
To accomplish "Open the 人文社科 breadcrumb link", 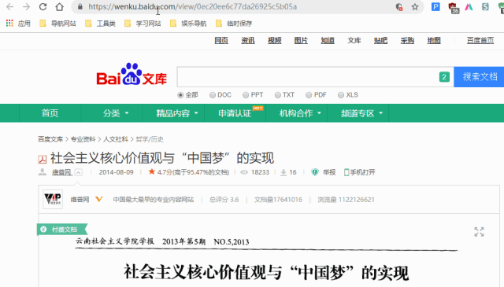I will pyautogui.click(x=116, y=139).
